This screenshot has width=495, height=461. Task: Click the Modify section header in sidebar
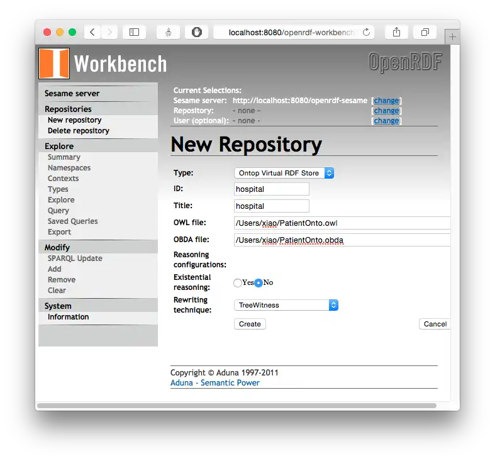click(57, 248)
